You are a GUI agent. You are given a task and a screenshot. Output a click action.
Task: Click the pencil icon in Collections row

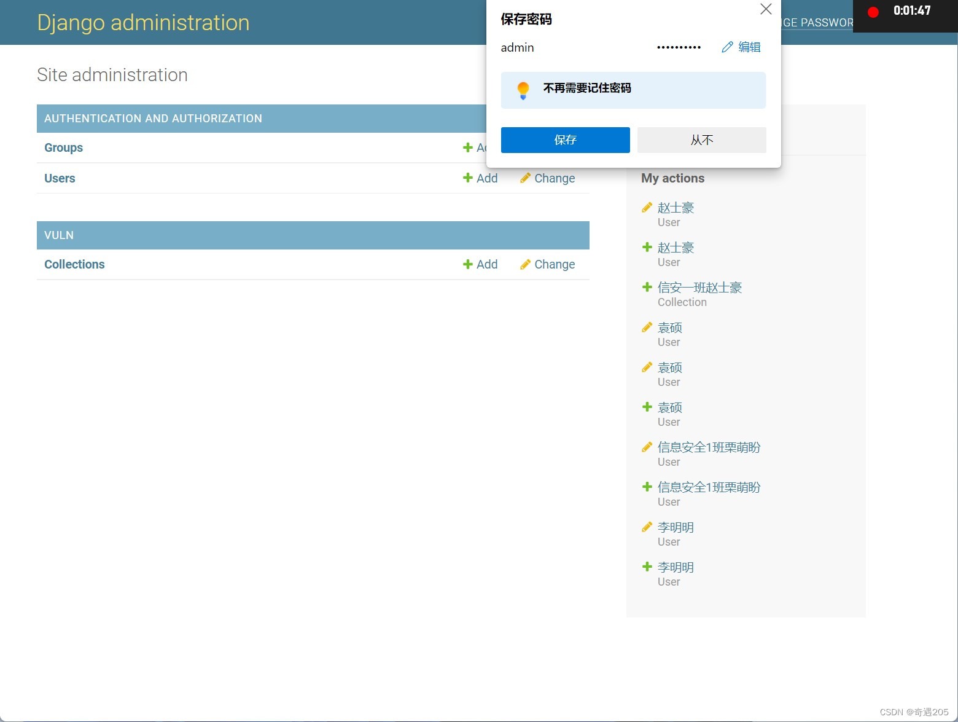(x=525, y=264)
